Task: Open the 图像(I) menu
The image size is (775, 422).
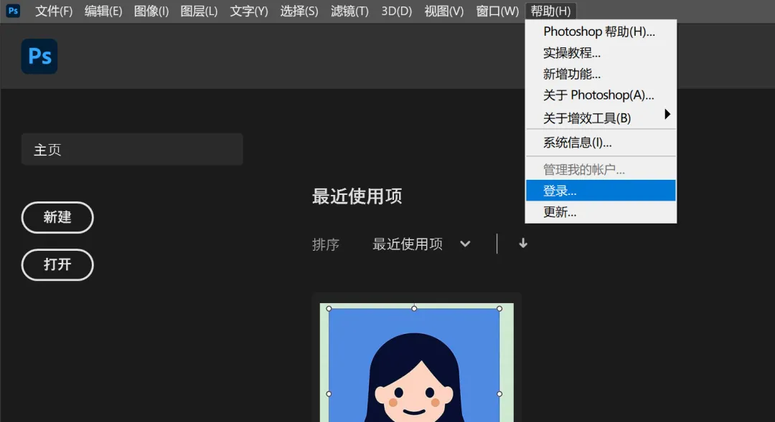Action: pos(151,11)
